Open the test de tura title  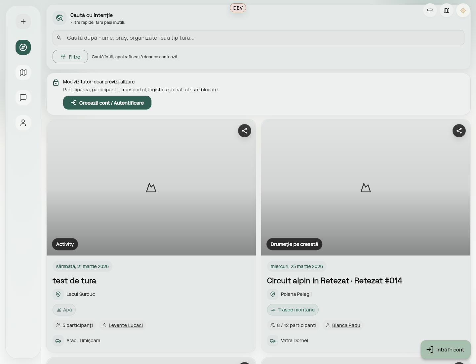74,281
